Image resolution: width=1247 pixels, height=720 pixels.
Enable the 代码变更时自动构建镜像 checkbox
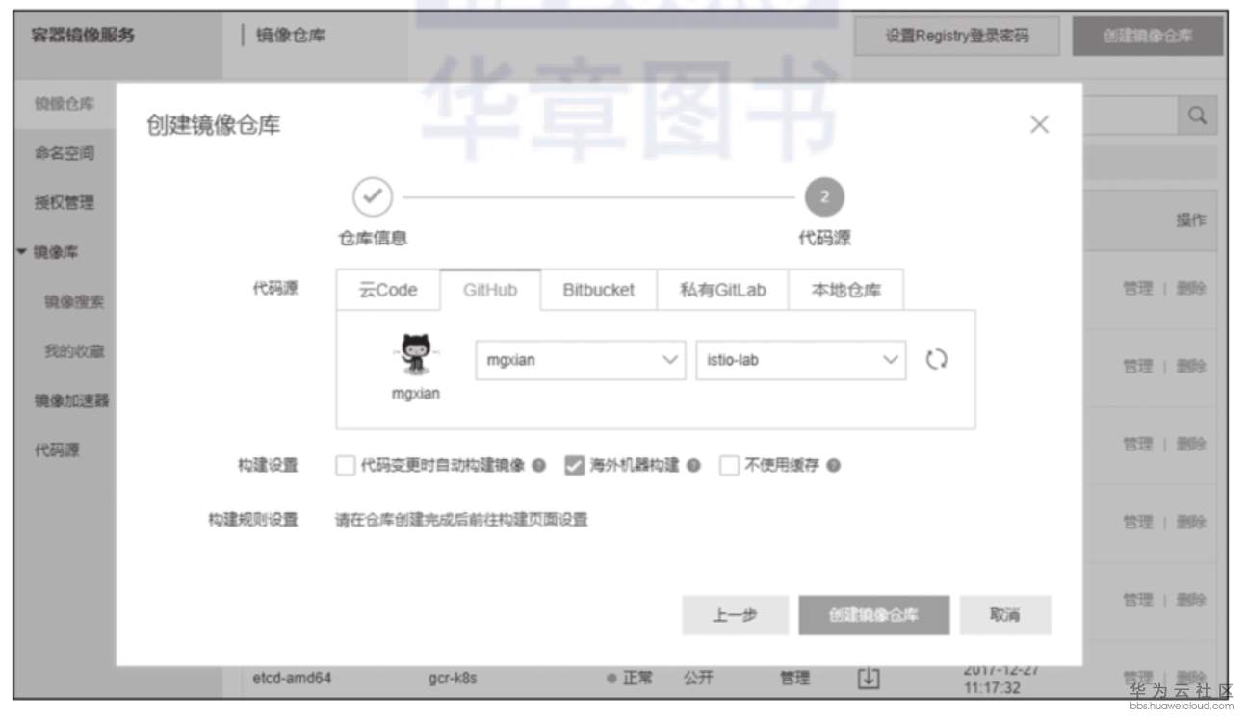coord(345,466)
